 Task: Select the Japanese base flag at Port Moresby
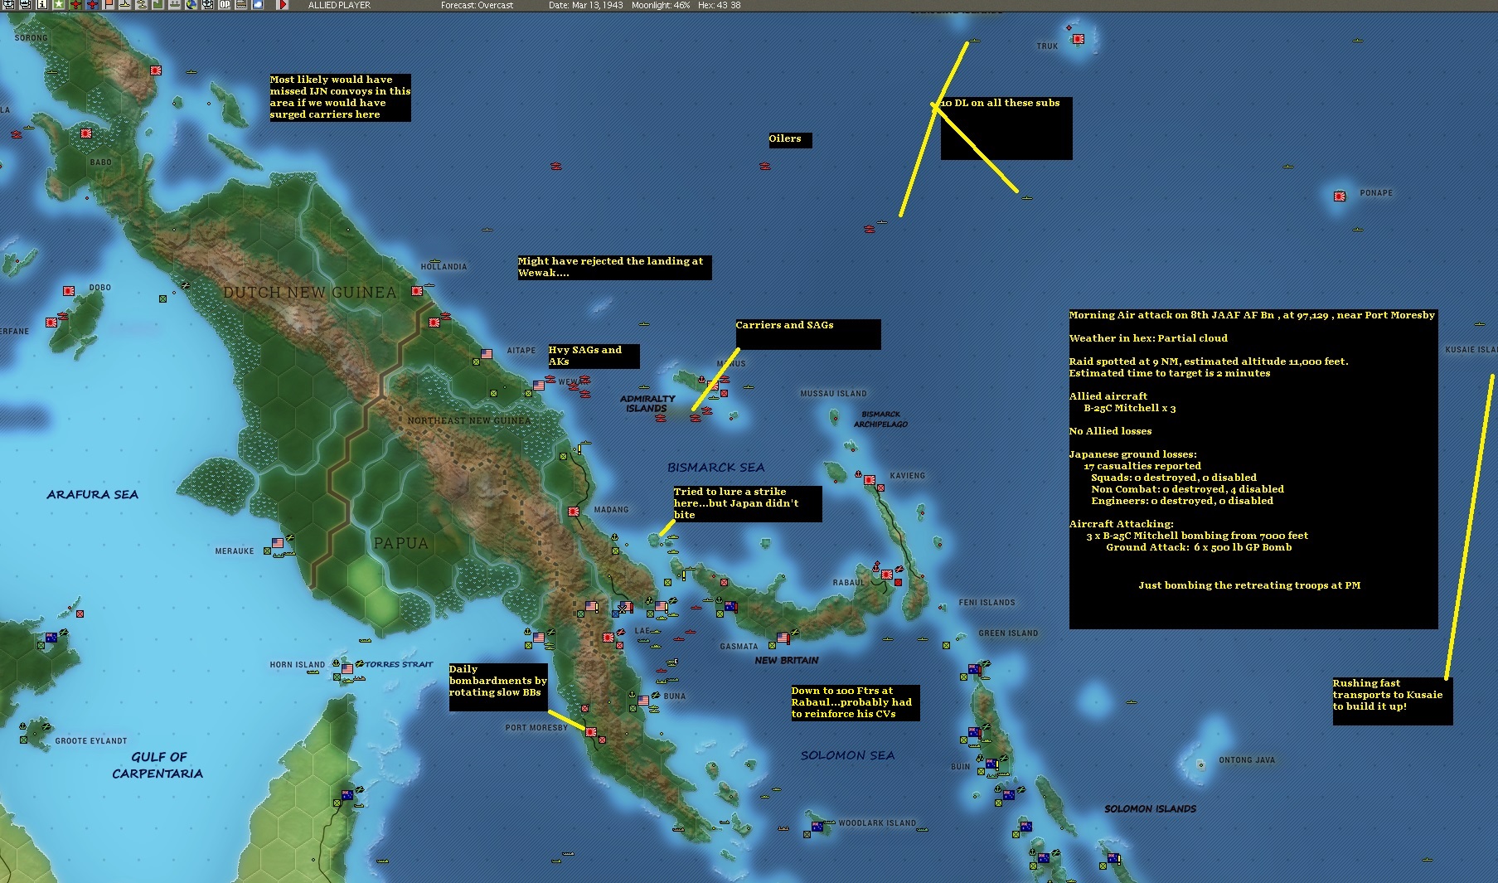591,732
